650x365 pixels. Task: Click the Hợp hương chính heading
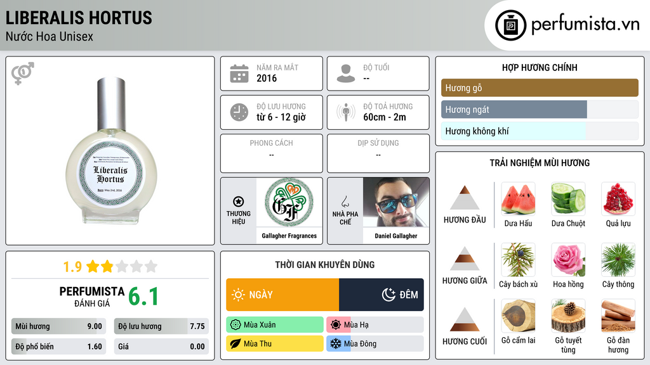tap(540, 67)
